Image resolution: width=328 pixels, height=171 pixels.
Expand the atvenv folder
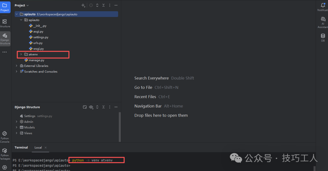21,54
